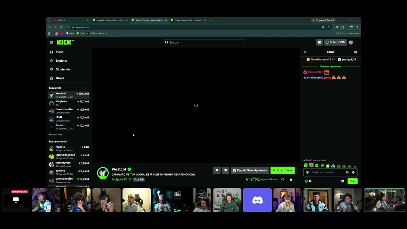Screen dimensions: 407x229
Task: Open the Kick bookmark in bookmarks bar
Action: pos(80,33)
